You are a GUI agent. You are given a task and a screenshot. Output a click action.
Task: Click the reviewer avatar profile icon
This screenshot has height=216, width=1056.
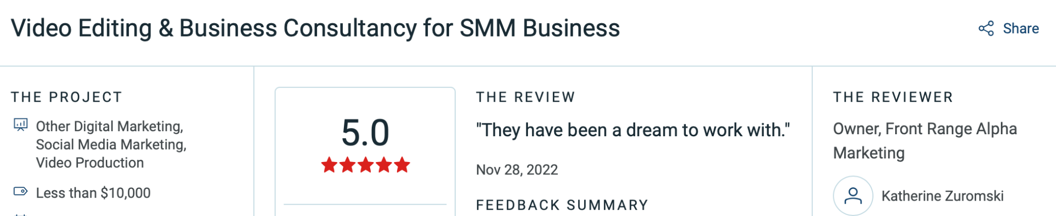tap(853, 195)
